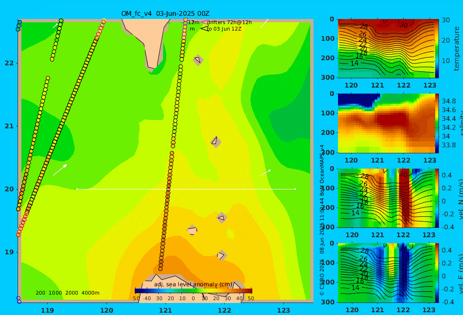Click the depth legend "200 1000 2000 4000m"
Viewport: 463px width, 315px height.
pyautogui.click(x=67, y=293)
